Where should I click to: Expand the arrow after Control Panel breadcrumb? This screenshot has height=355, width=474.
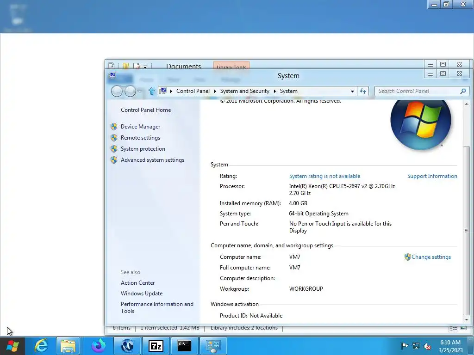point(215,91)
